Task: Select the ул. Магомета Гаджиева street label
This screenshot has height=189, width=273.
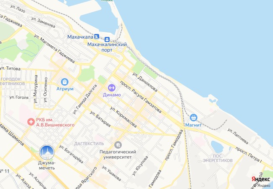Action: point(54,49)
